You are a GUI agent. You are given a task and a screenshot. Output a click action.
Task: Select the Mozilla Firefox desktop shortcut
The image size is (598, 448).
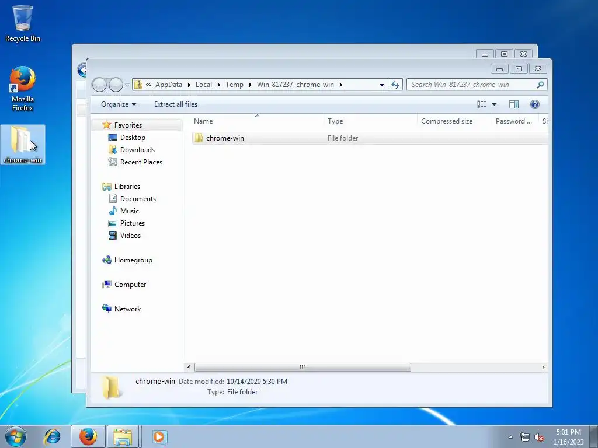point(22,89)
